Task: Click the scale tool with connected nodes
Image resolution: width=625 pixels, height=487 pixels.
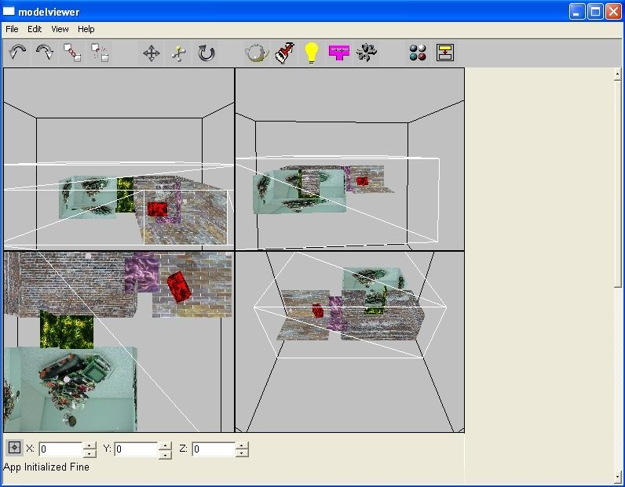Action: (x=179, y=53)
